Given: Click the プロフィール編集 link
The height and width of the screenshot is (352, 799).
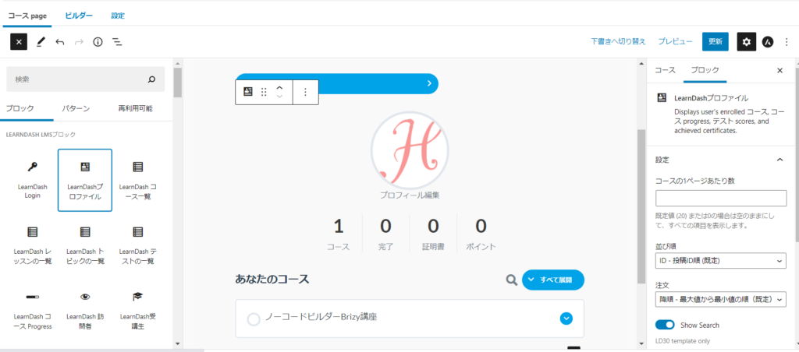Looking at the screenshot, I should point(409,195).
